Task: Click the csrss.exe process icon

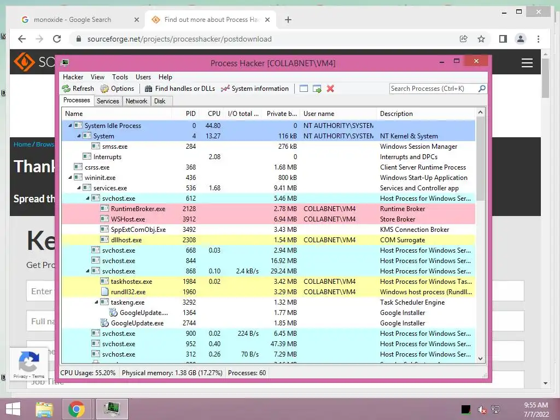Action: click(x=78, y=167)
